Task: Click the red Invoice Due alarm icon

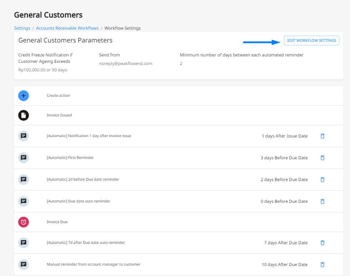Action: pyautogui.click(x=24, y=222)
